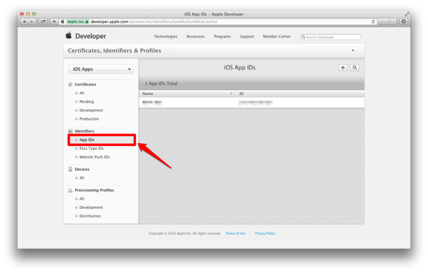Screen dimensions: 428x273
Task: Click the Certificates section heading
Action: pyautogui.click(x=86, y=85)
